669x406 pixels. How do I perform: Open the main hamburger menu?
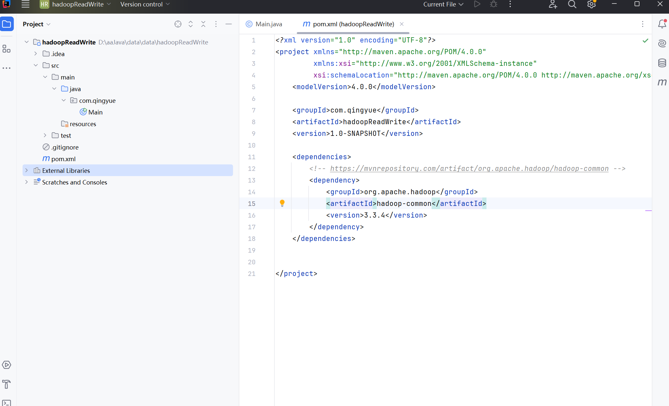tap(25, 5)
